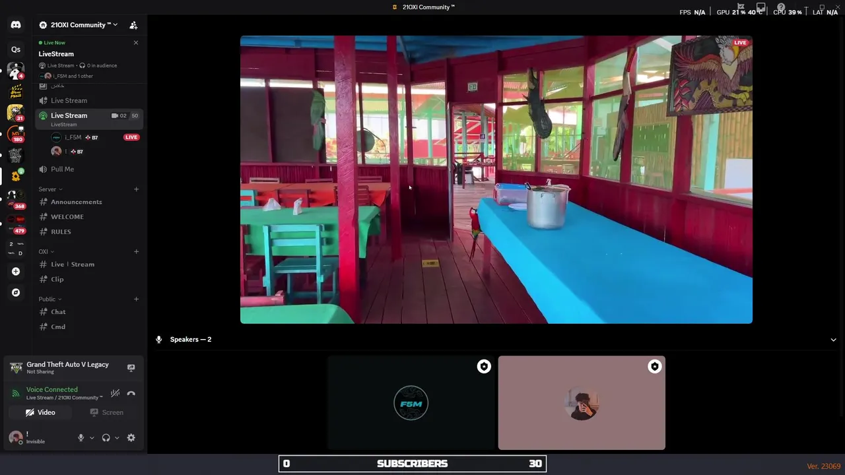Click the LiveStream title in Live Now banner
Screen dimensions: 845x475
[x=56, y=54]
